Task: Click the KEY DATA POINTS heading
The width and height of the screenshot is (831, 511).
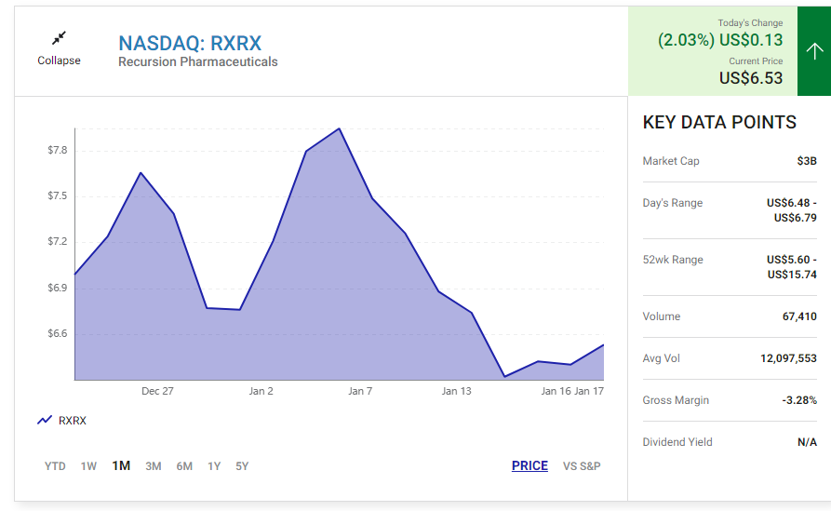Action: click(x=719, y=123)
